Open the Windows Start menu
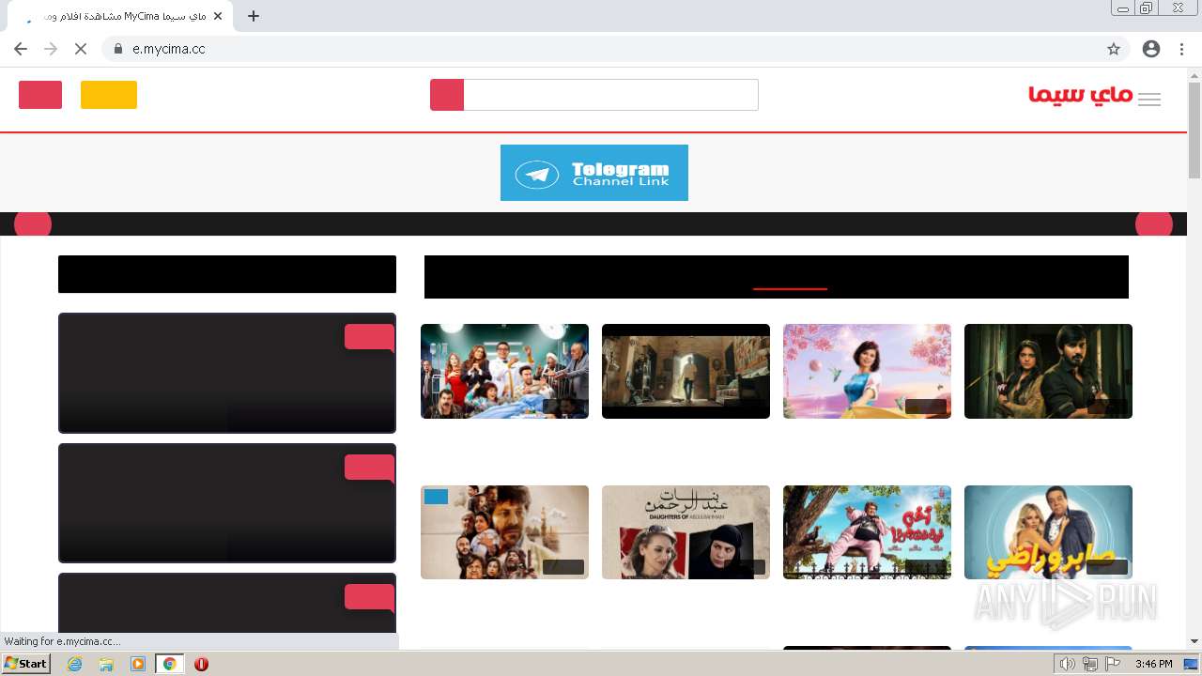This screenshot has height=676, width=1202. [26, 664]
